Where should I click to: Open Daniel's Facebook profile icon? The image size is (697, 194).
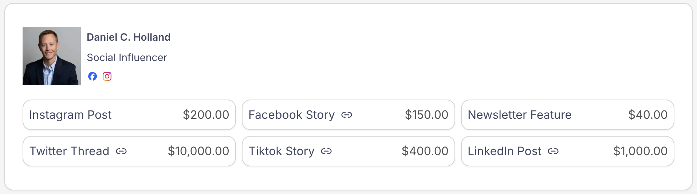[x=92, y=76]
